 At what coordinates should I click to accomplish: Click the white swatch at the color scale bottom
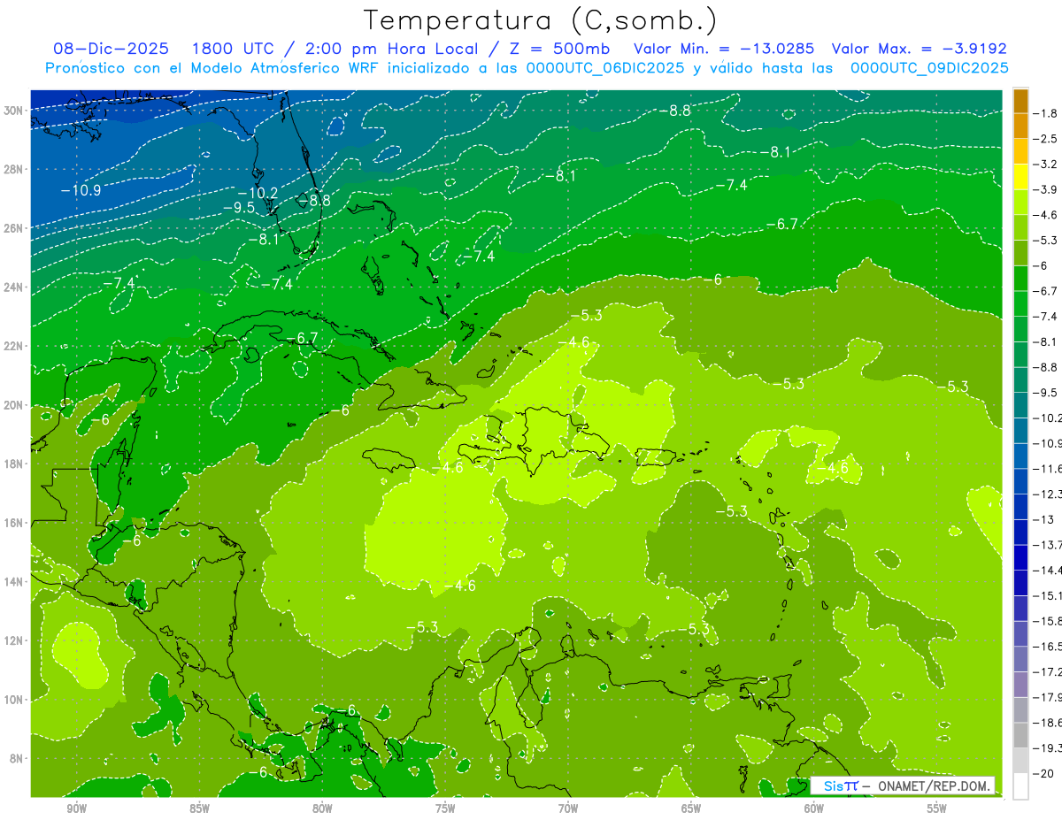pos(1020,786)
